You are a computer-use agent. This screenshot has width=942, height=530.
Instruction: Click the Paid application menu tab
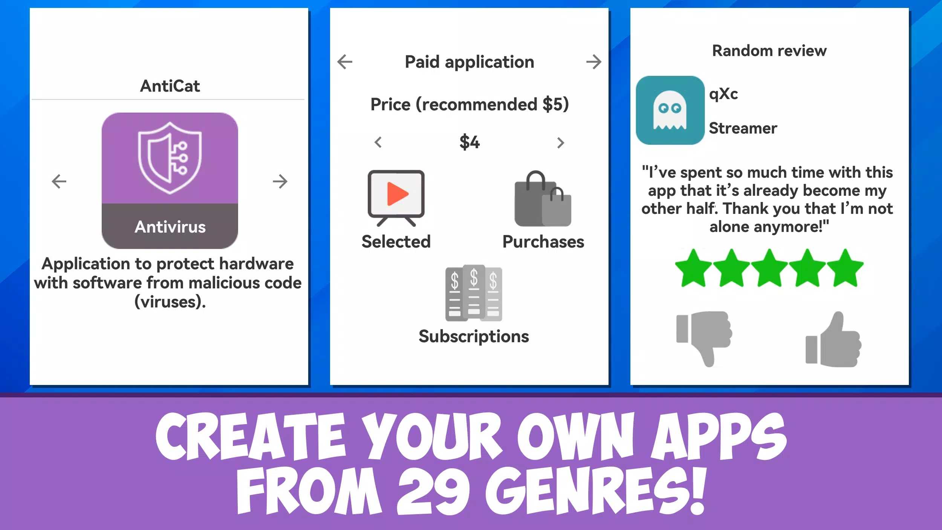pyautogui.click(x=470, y=61)
